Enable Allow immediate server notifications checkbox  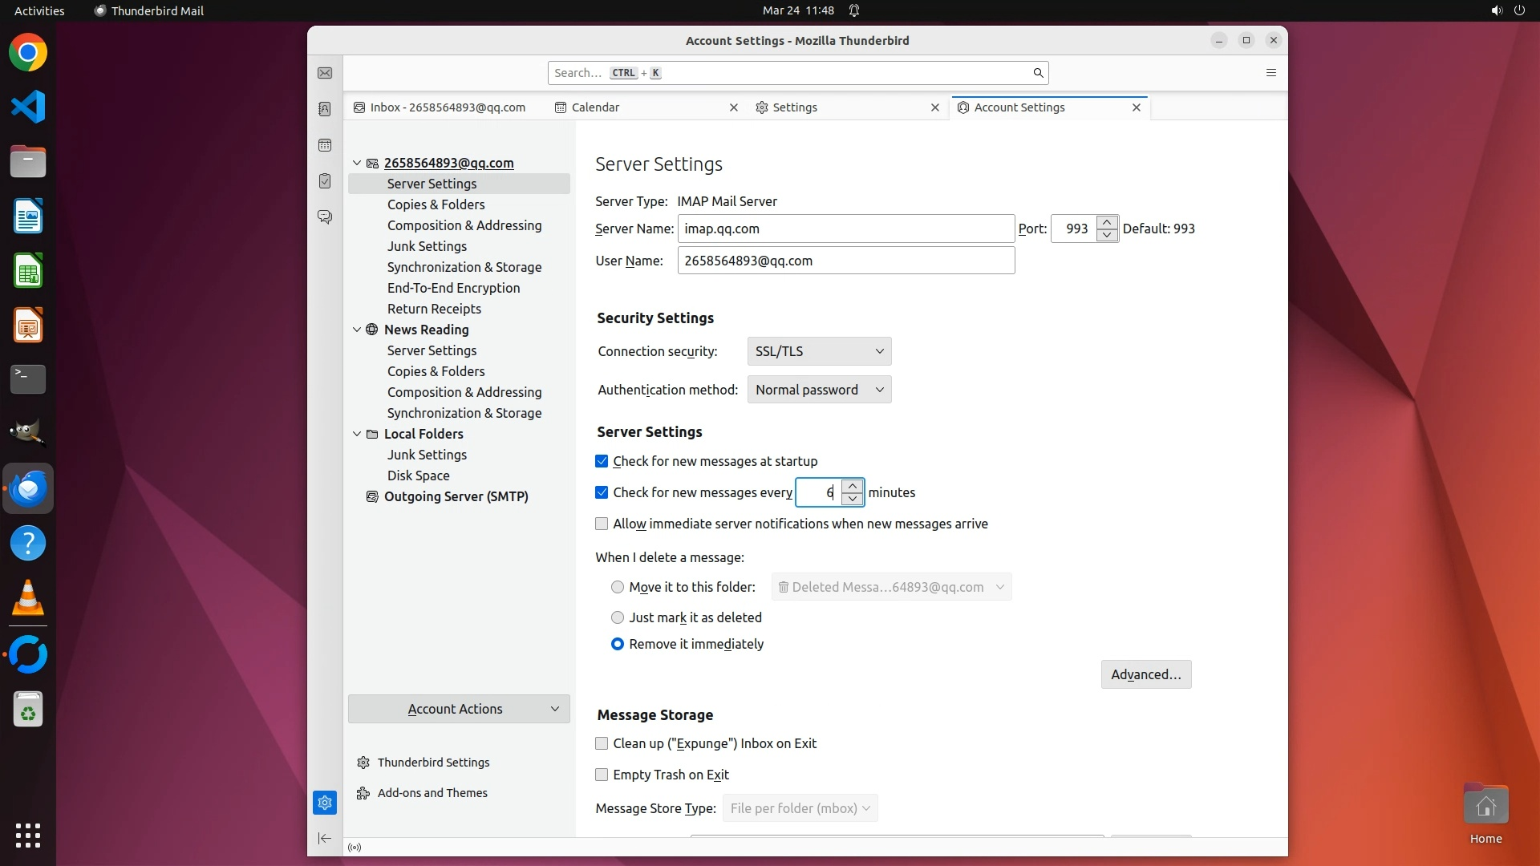pos(602,524)
